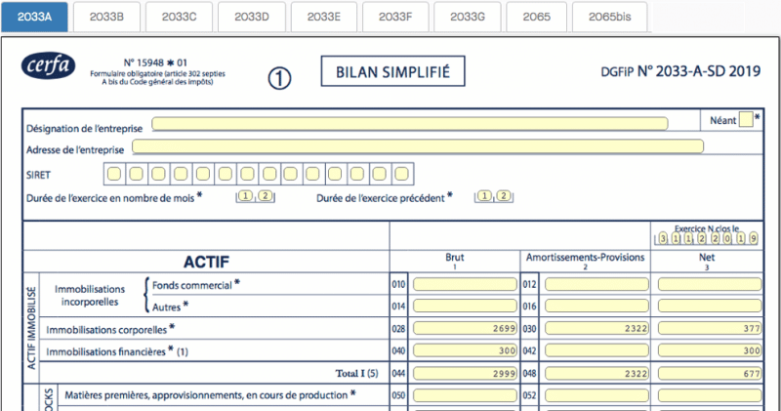The width and height of the screenshot is (781, 411).
Task: Click Total I Net field showing 677
Action: (x=710, y=373)
